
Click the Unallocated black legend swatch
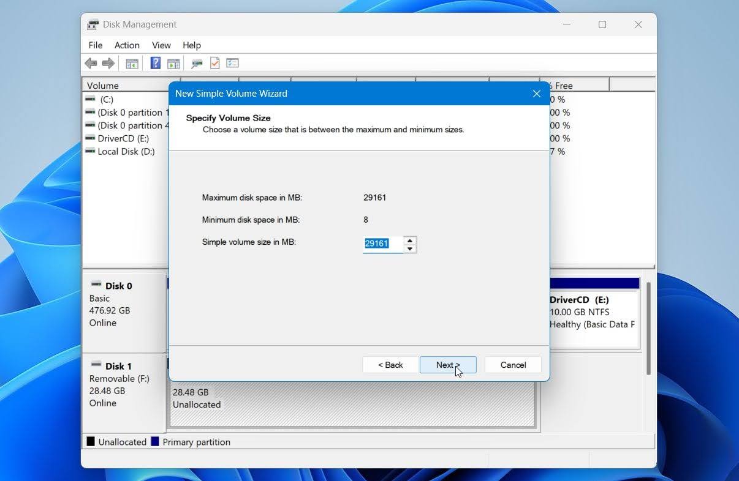click(x=91, y=441)
